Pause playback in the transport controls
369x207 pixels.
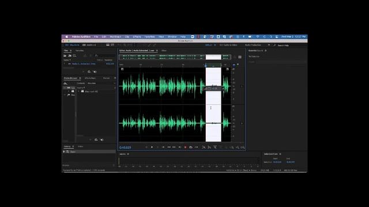pyautogui.click(x=157, y=147)
